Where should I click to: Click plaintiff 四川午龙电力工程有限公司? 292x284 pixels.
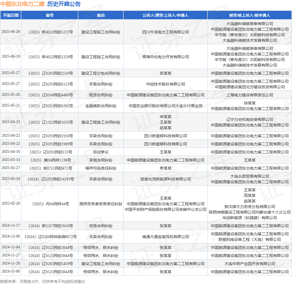pos(165,32)
